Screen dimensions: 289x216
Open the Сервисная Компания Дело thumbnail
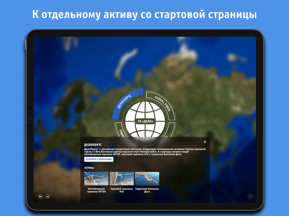coord(147,179)
